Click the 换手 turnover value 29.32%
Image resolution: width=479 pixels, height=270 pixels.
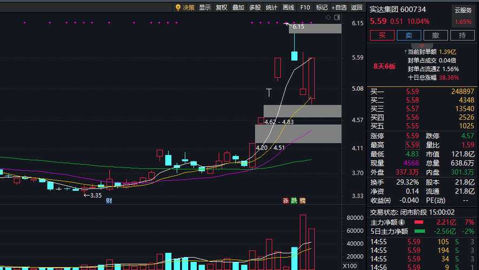408,183
